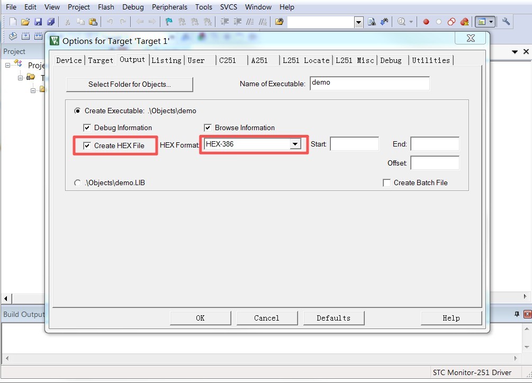Expand the Project panel dropdown arrow
Viewport: 532px width, 383px height.
tap(515, 52)
